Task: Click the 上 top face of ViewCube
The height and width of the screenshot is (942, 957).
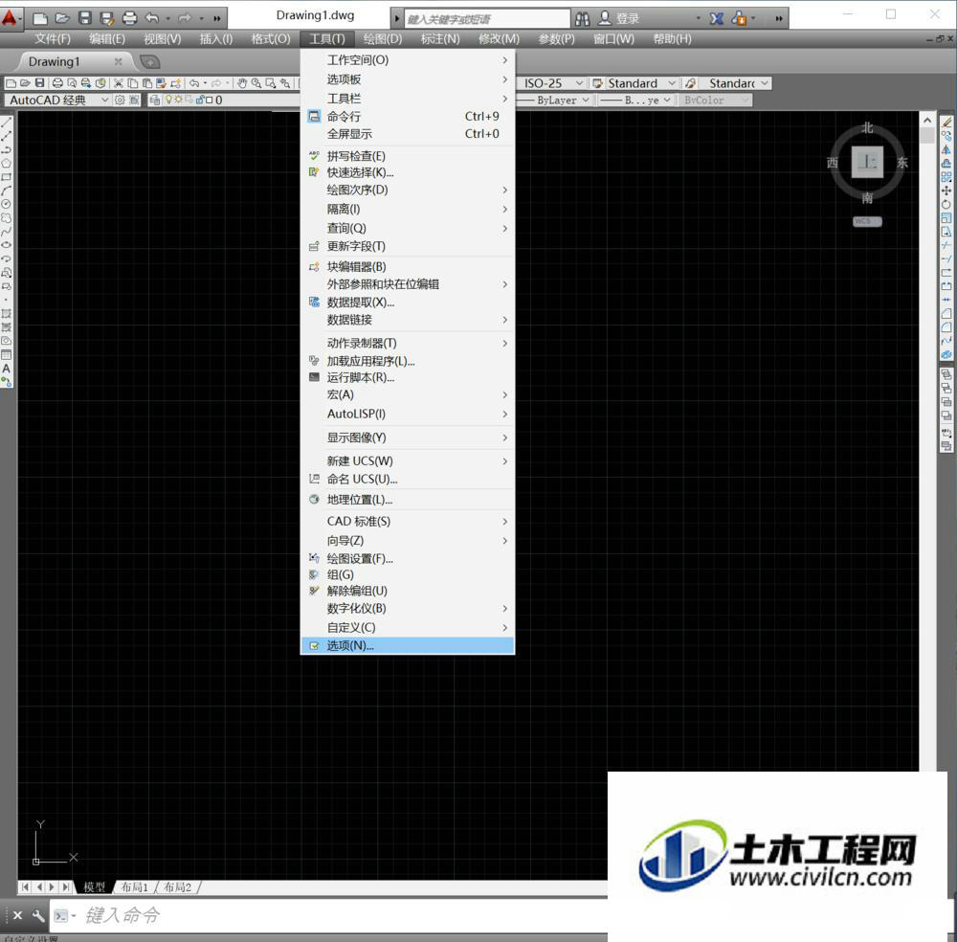Action: (867, 162)
